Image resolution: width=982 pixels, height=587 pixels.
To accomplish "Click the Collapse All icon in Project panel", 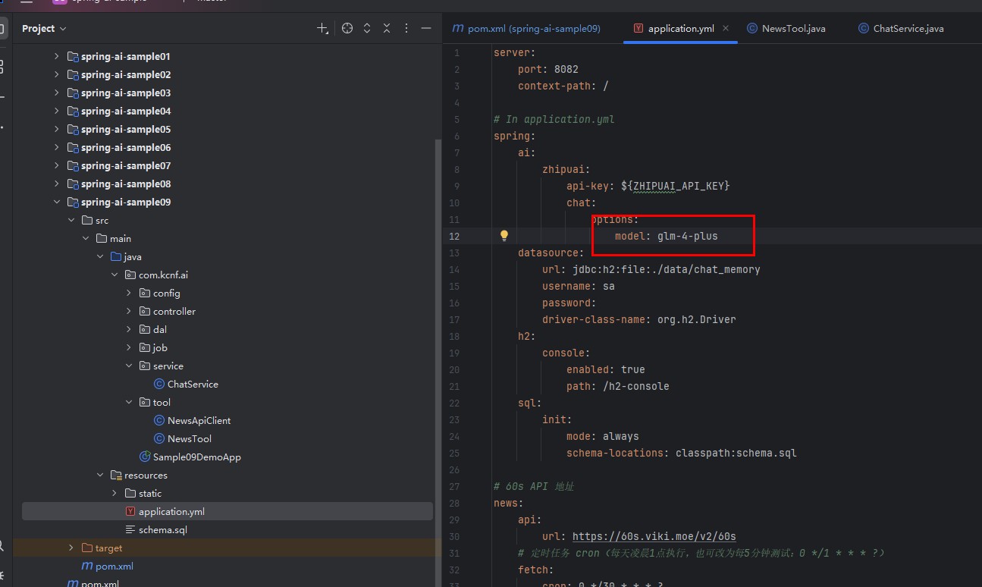I will [x=387, y=28].
